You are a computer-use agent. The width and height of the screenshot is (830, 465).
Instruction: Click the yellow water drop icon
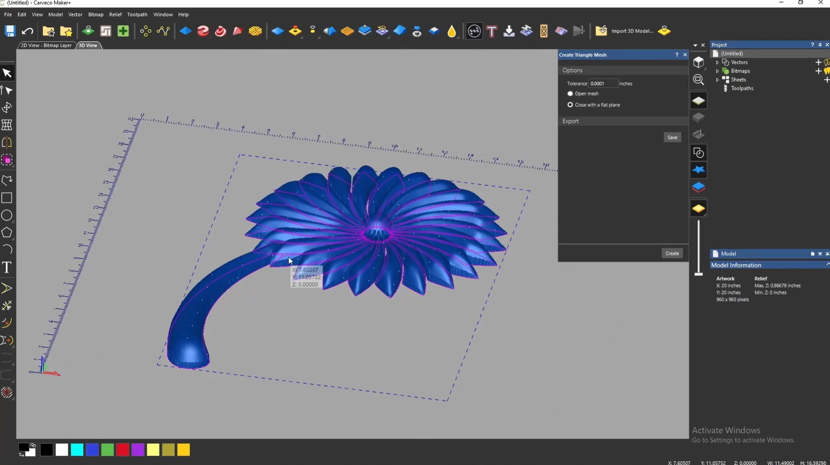point(451,31)
